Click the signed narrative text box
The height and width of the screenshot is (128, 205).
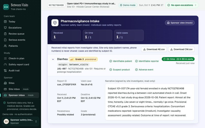click(x=150, y=102)
